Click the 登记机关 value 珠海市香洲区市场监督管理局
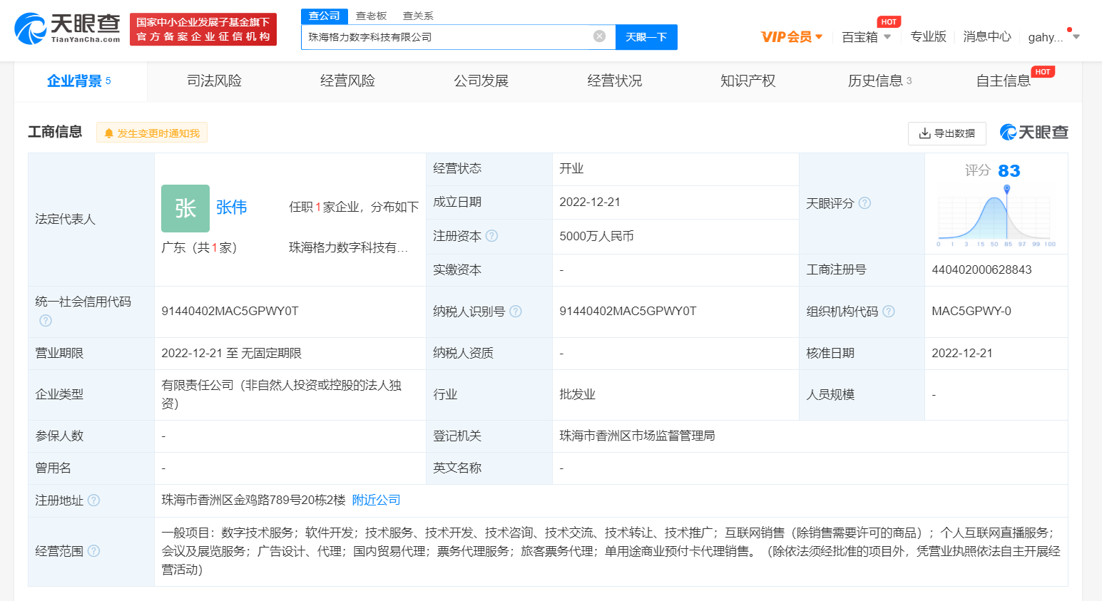The width and height of the screenshot is (1102, 601). point(637,436)
